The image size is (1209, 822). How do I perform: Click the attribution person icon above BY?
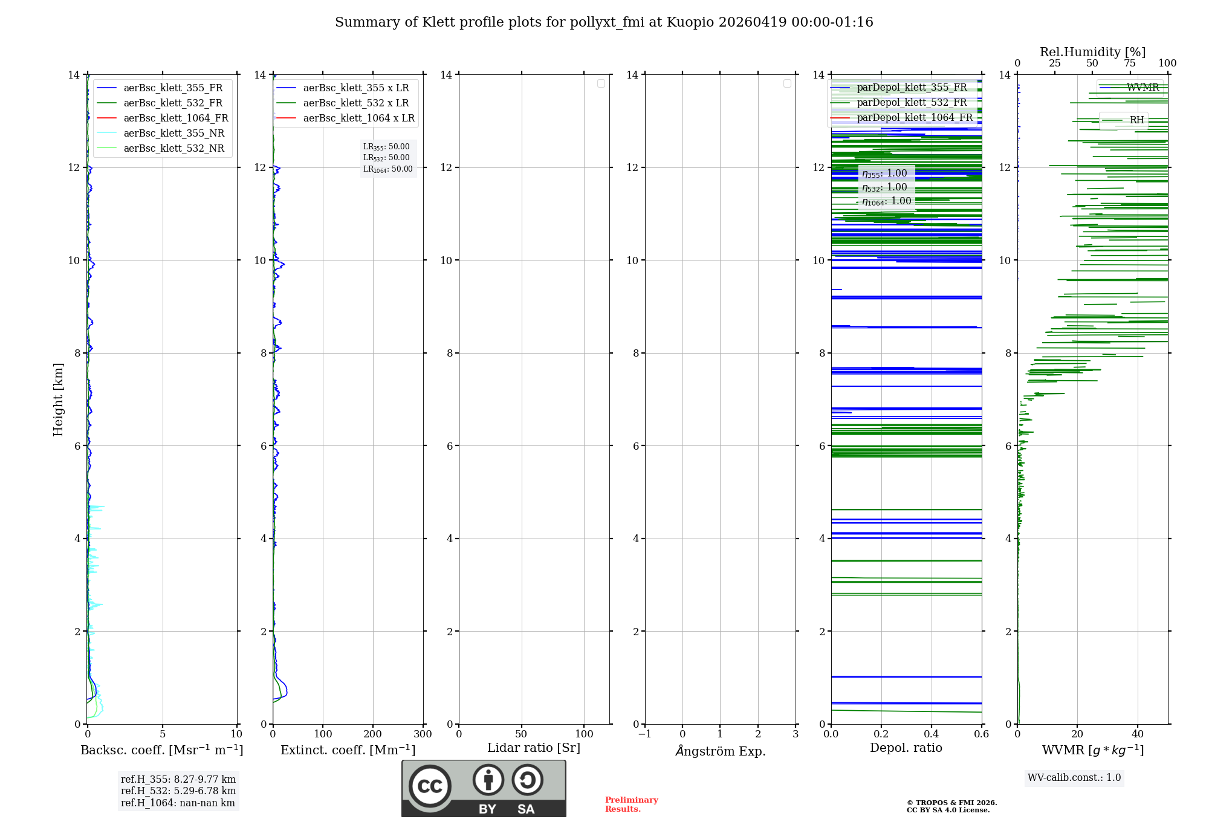tap(488, 780)
